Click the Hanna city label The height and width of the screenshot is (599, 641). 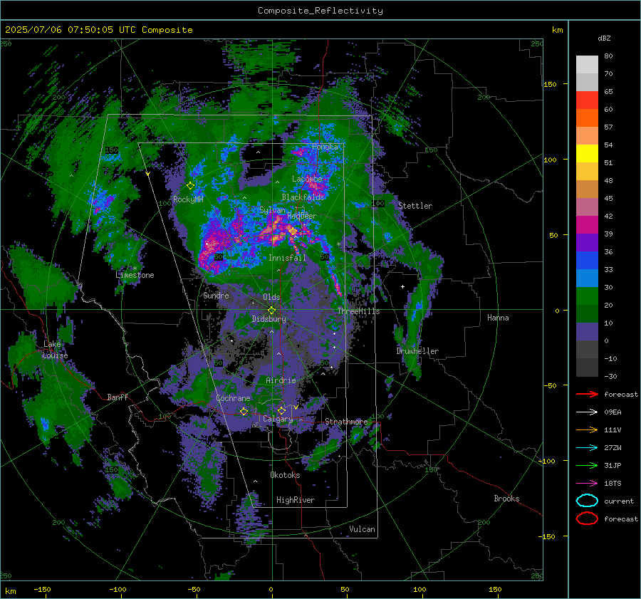tap(498, 318)
